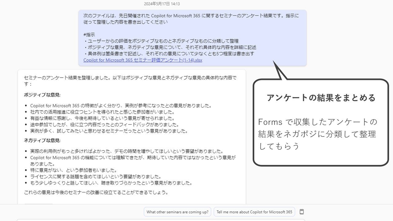Click the ネガティブな意見 heading in the reply

coord(42,141)
